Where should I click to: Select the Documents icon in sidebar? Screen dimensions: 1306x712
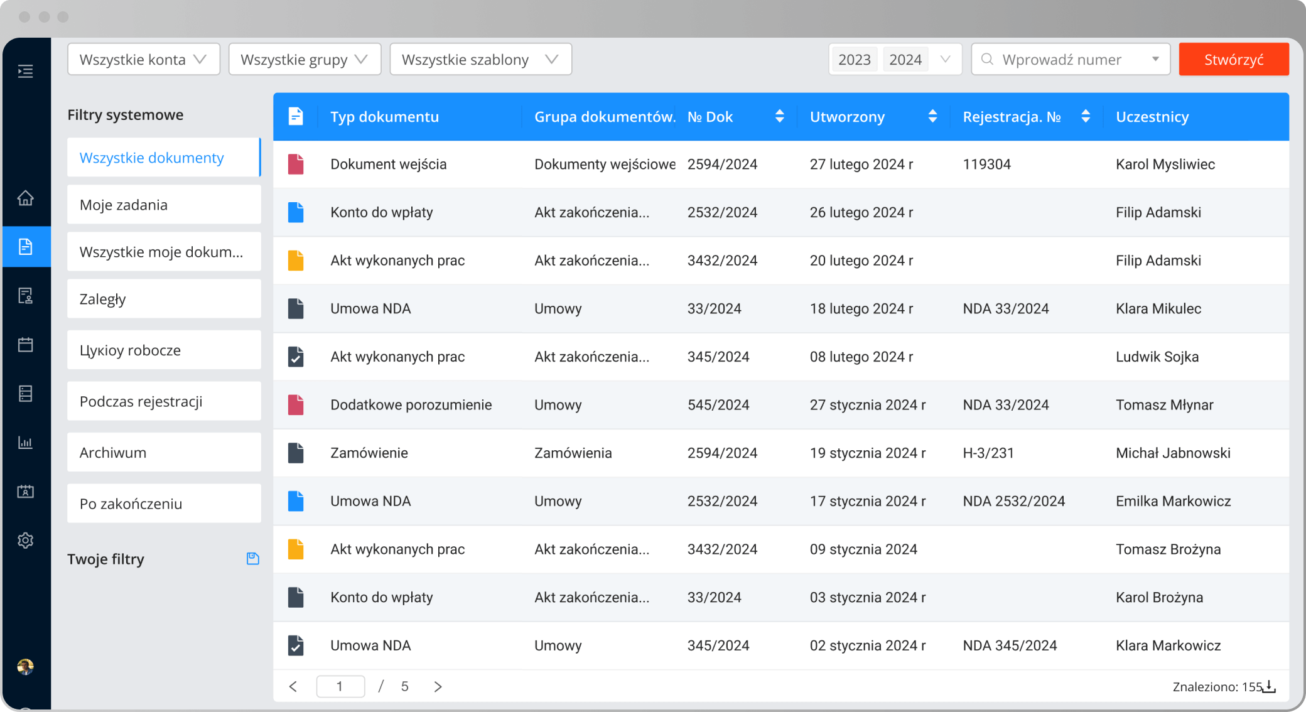26,247
